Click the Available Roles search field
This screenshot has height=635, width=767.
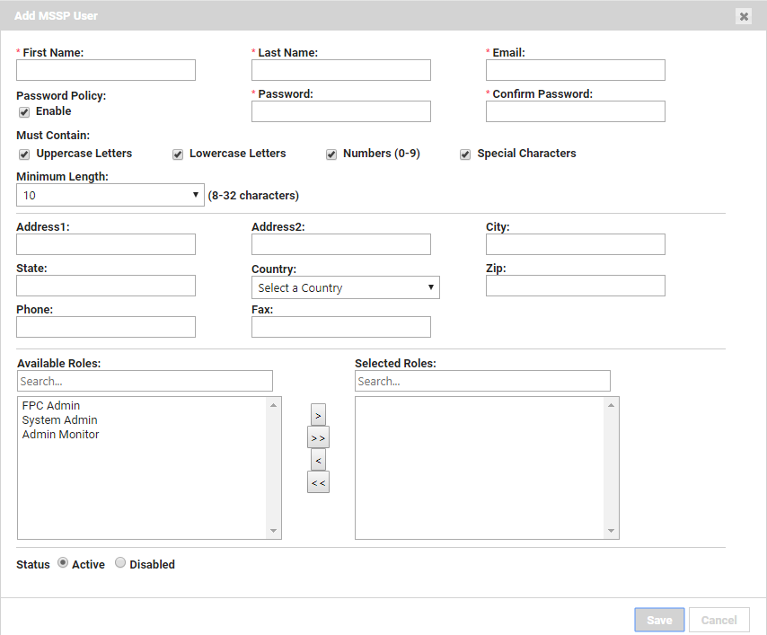click(145, 381)
